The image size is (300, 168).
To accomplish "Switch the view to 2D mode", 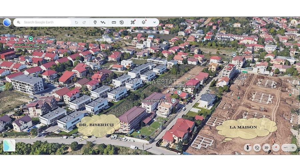I will 266,148.
